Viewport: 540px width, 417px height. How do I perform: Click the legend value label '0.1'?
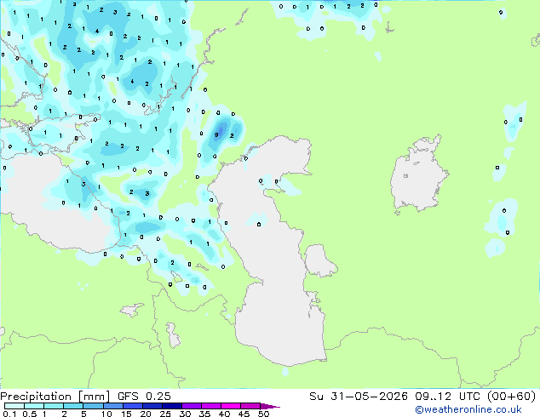pos(9,414)
